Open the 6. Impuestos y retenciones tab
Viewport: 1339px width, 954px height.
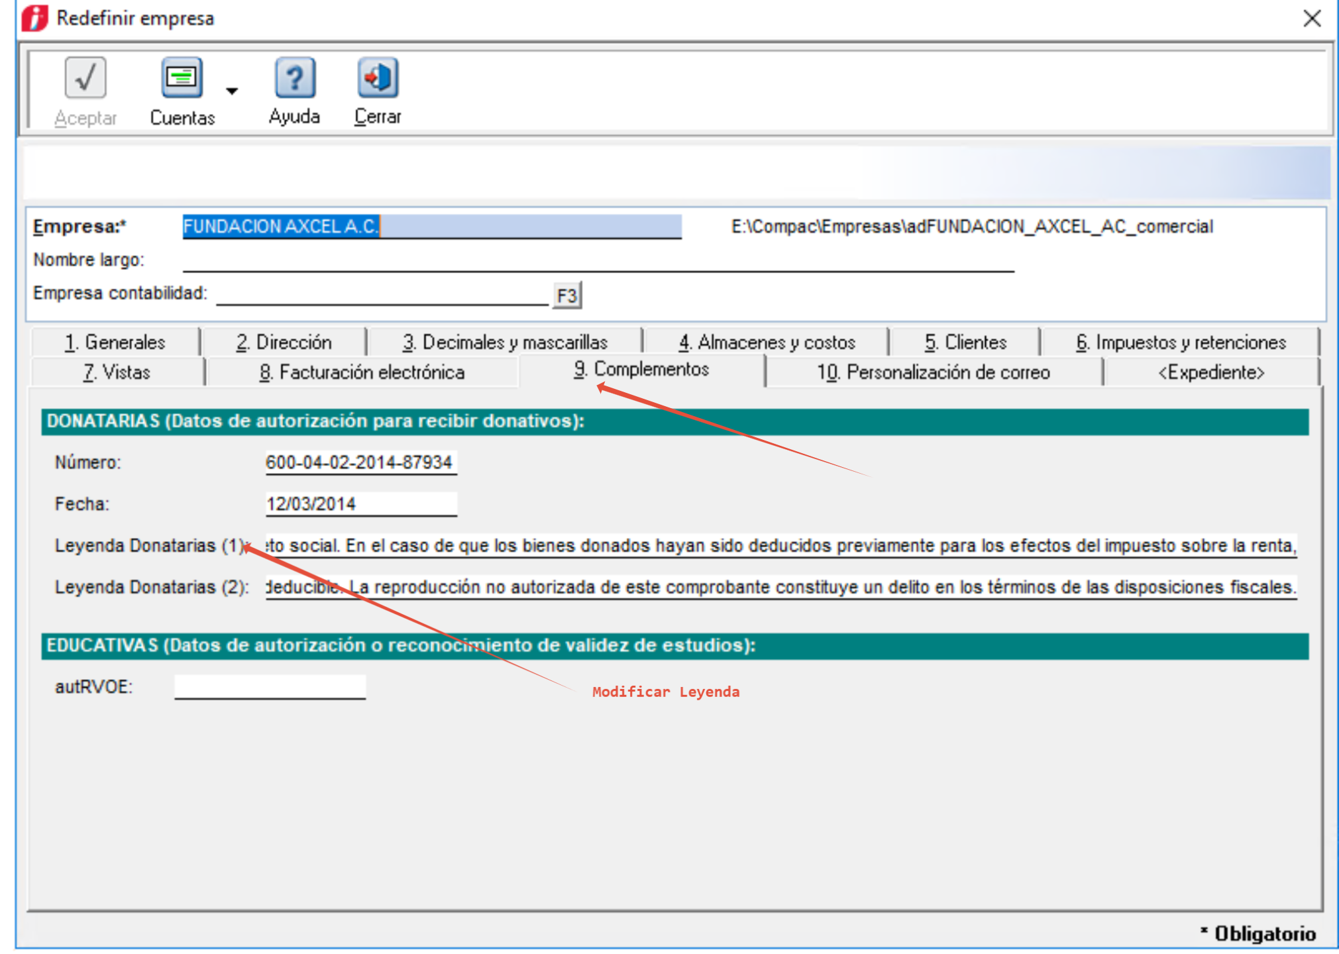[1181, 343]
